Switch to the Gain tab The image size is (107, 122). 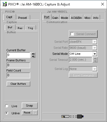pos(55,18)
